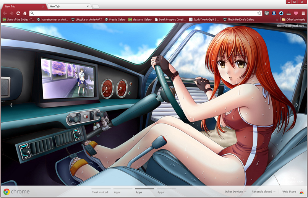Open the home page via house icon

25,13
